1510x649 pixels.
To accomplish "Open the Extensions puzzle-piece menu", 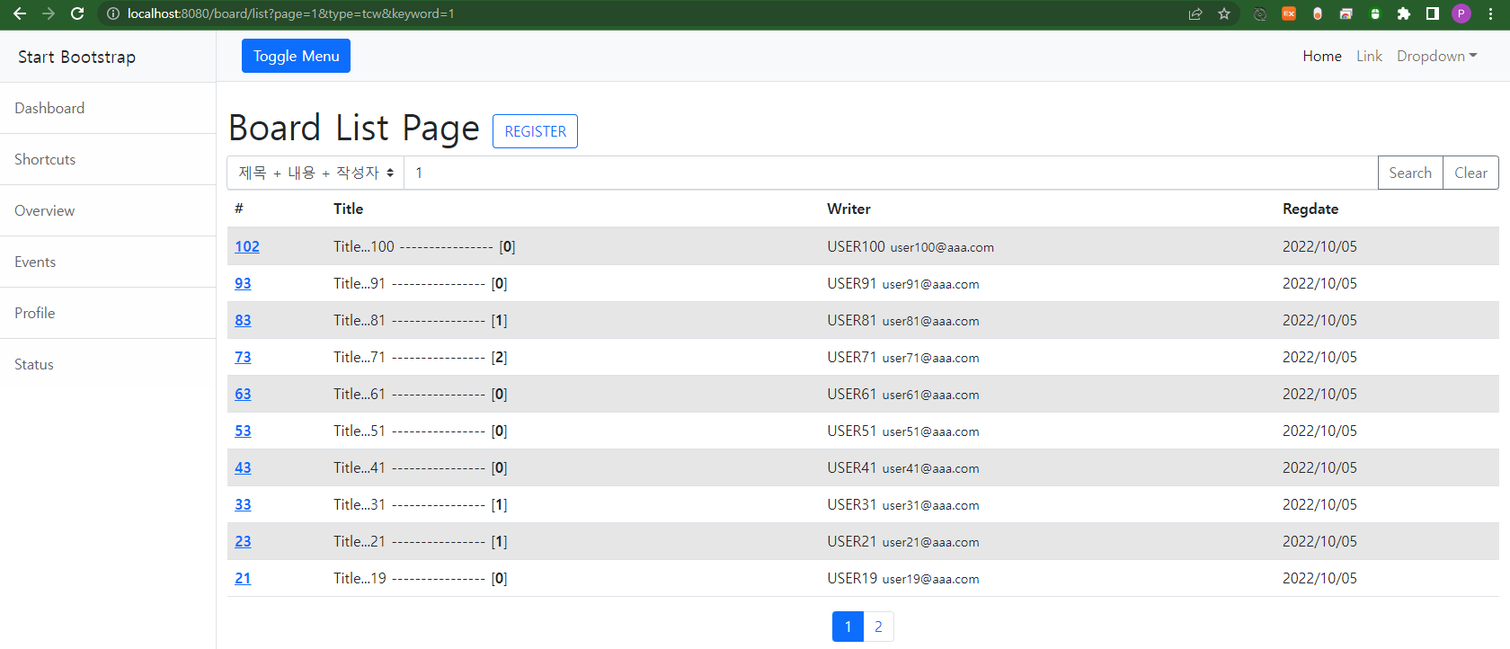I will (1404, 13).
